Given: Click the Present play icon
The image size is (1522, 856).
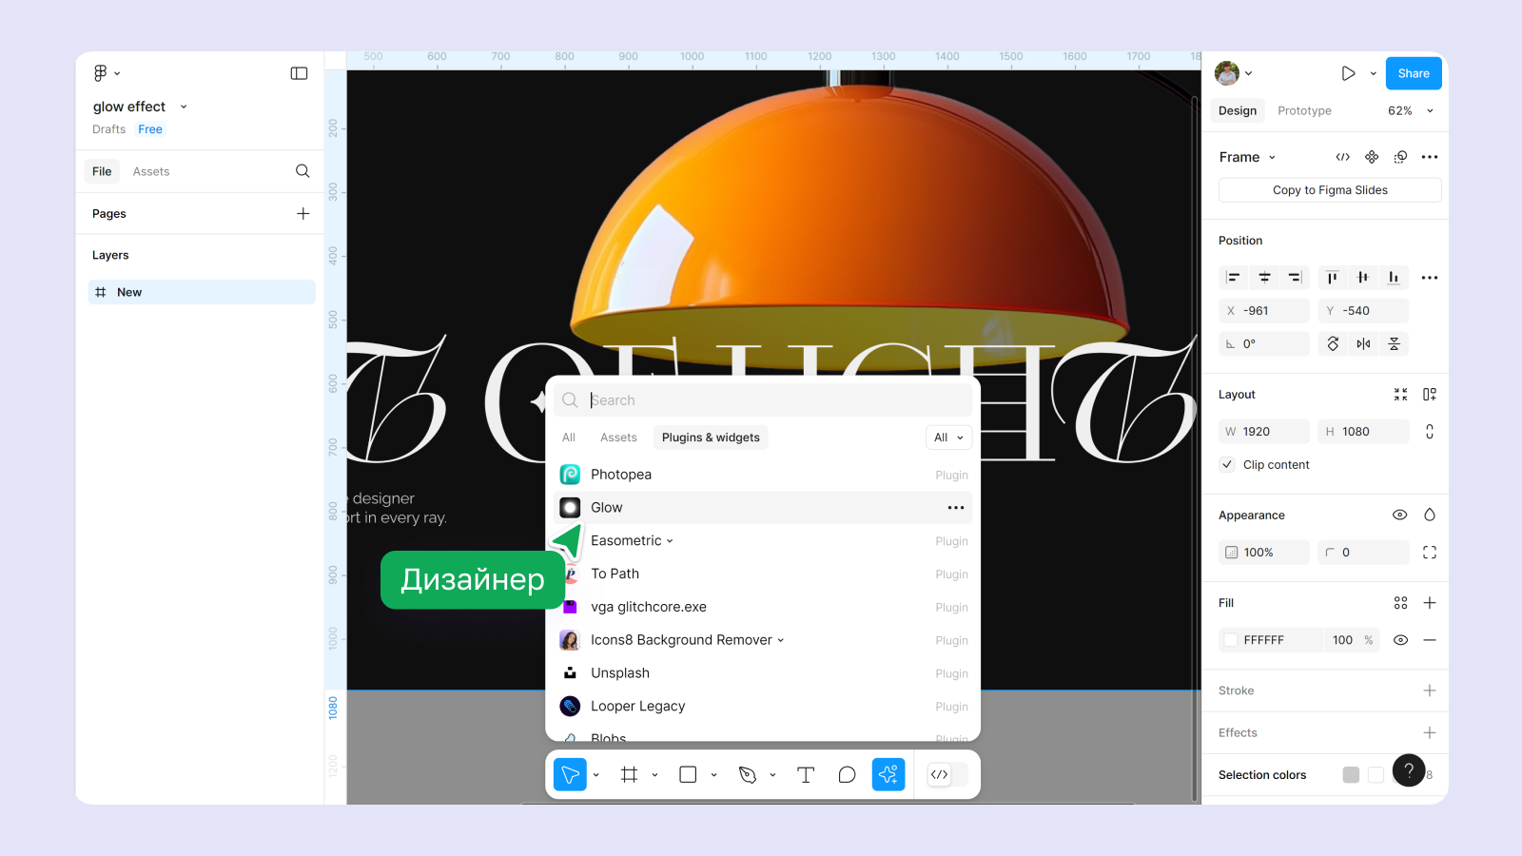Looking at the screenshot, I should [1348, 73].
